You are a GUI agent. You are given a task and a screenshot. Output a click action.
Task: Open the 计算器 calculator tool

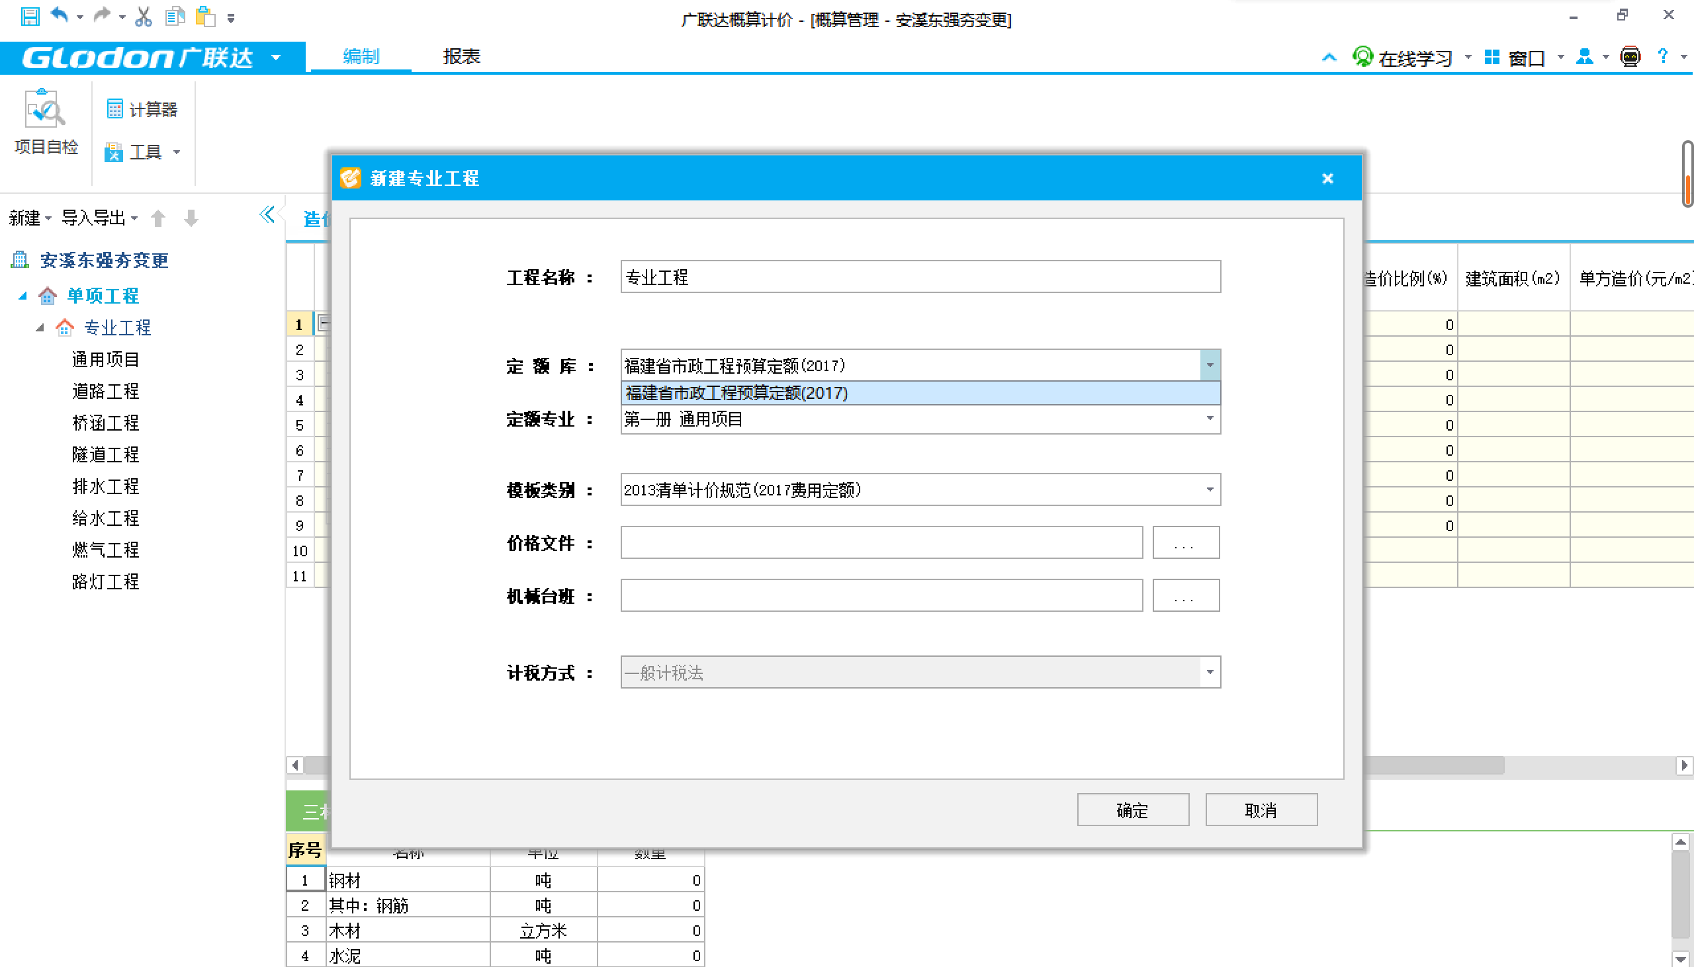[142, 109]
